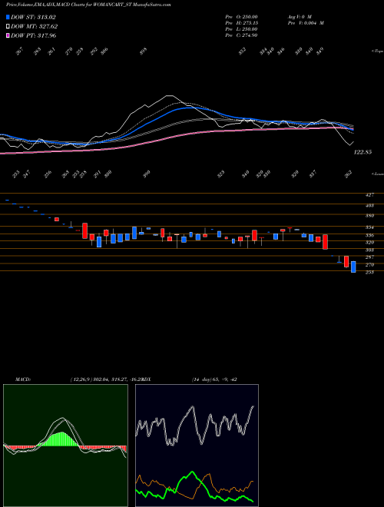Viewport: 384px width, 507px height.
Task: Click the 'Avg V: 0 M' volume text
Action: pos(299,17)
